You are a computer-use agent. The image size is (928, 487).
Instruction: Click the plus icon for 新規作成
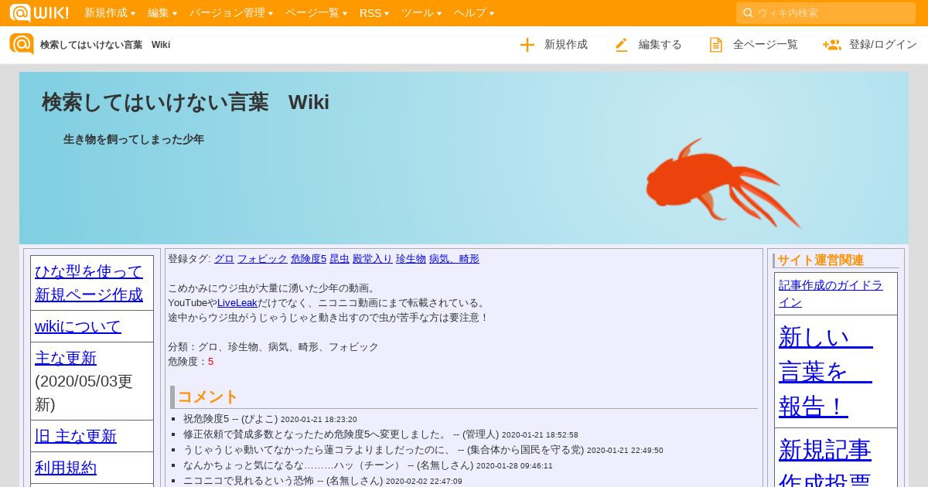click(x=527, y=45)
